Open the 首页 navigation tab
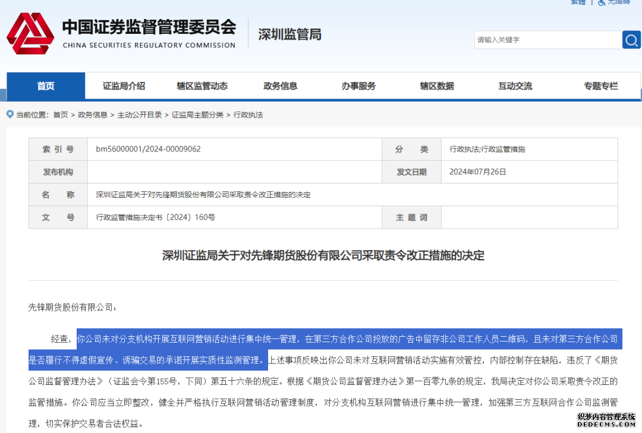This screenshot has width=642, height=433. click(x=46, y=86)
